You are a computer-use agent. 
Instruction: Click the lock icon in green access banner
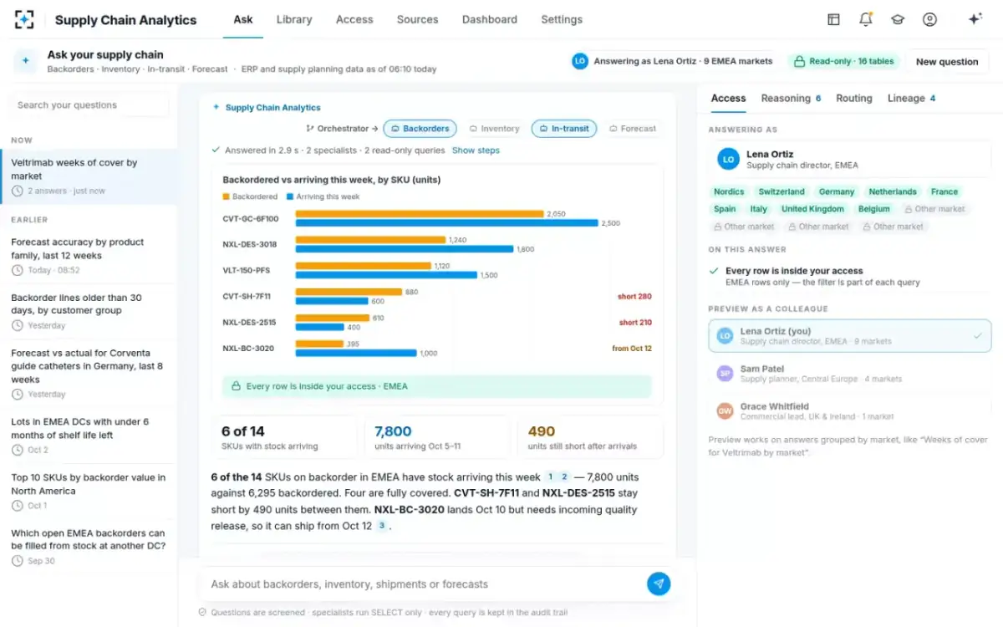point(237,386)
